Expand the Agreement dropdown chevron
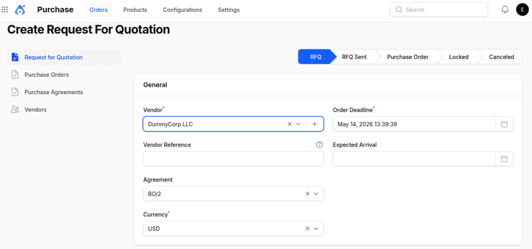This screenshot has width=532, height=249. (316, 193)
